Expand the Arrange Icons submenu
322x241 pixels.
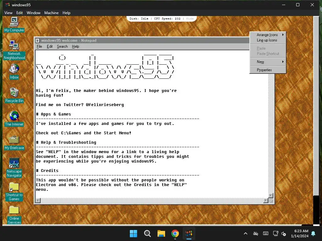point(268,35)
